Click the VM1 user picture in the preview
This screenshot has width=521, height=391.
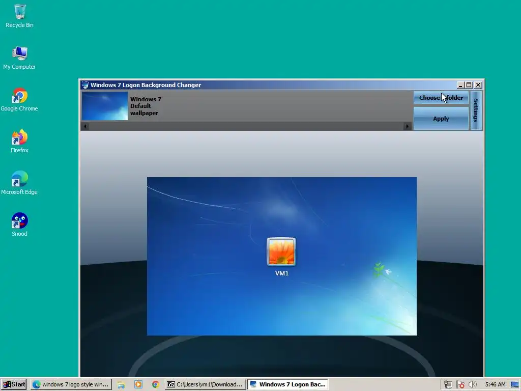[281, 252]
